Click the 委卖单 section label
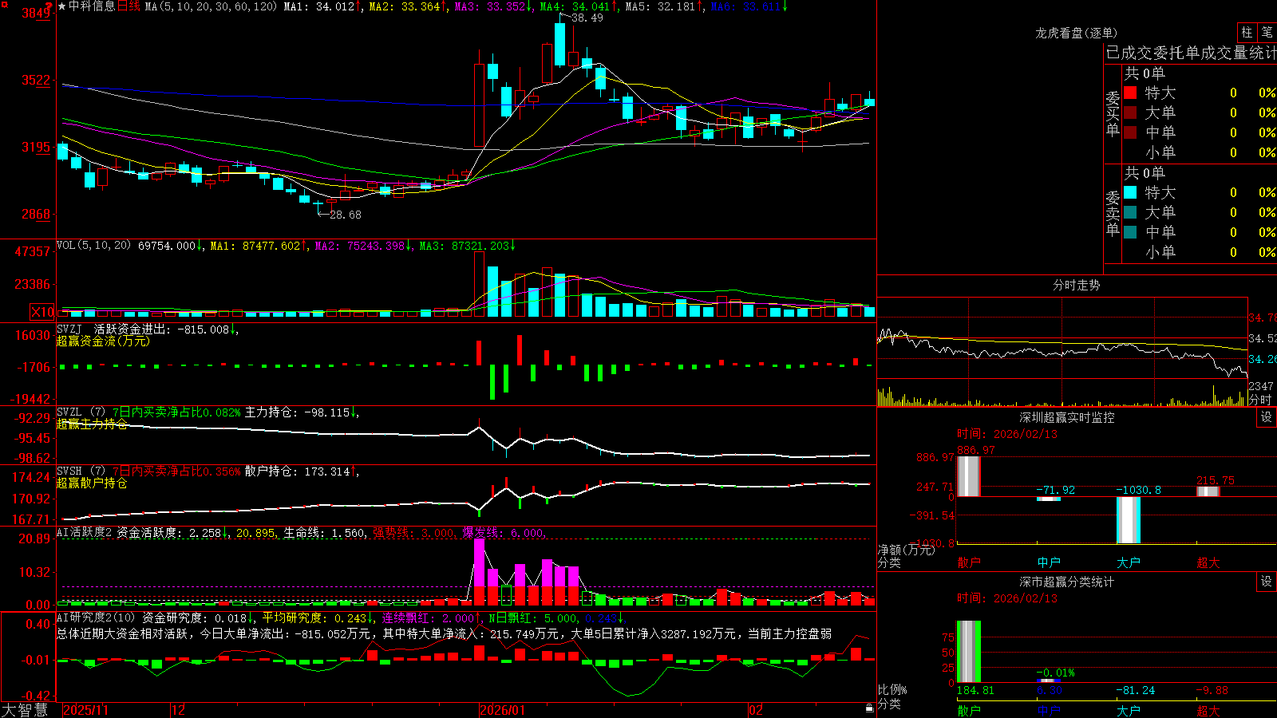 point(1113,213)
